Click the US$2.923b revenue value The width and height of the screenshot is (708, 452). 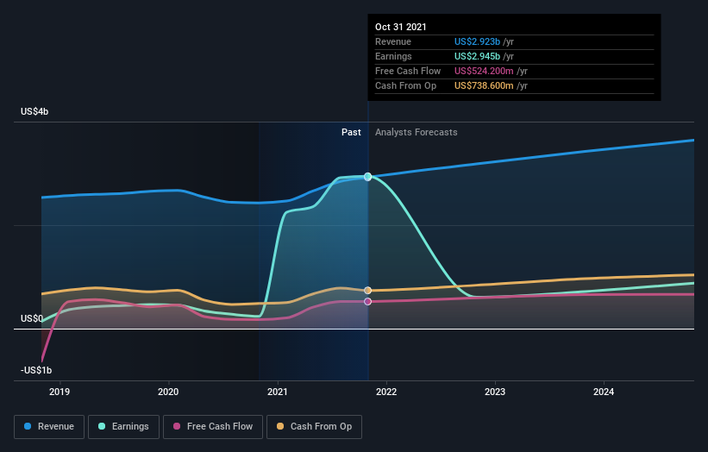[477, 41]
